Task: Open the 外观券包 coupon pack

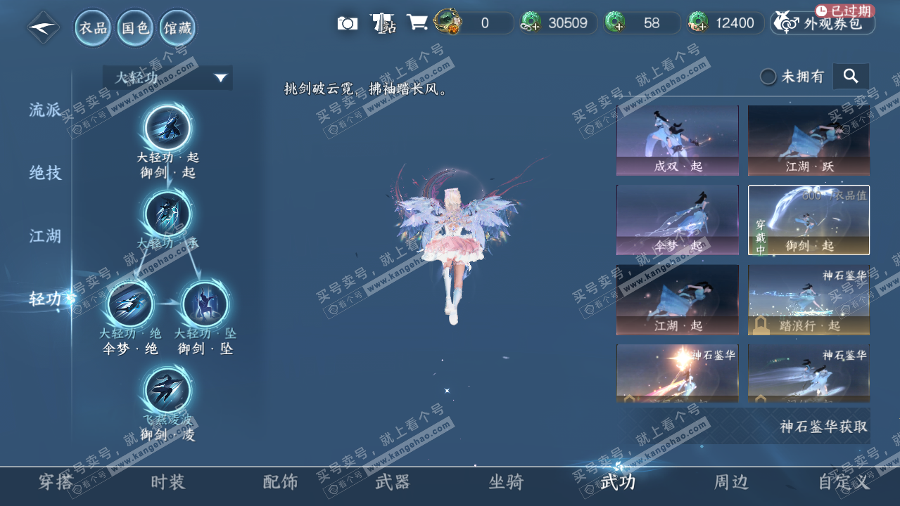Action: click(x=823, y=23)
